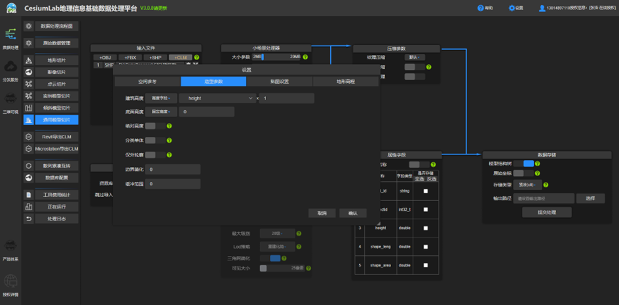Click the 提交处理 submit button
Image resolution: width=619 pixels, height=305 pixels.
(x=547, y=212)
